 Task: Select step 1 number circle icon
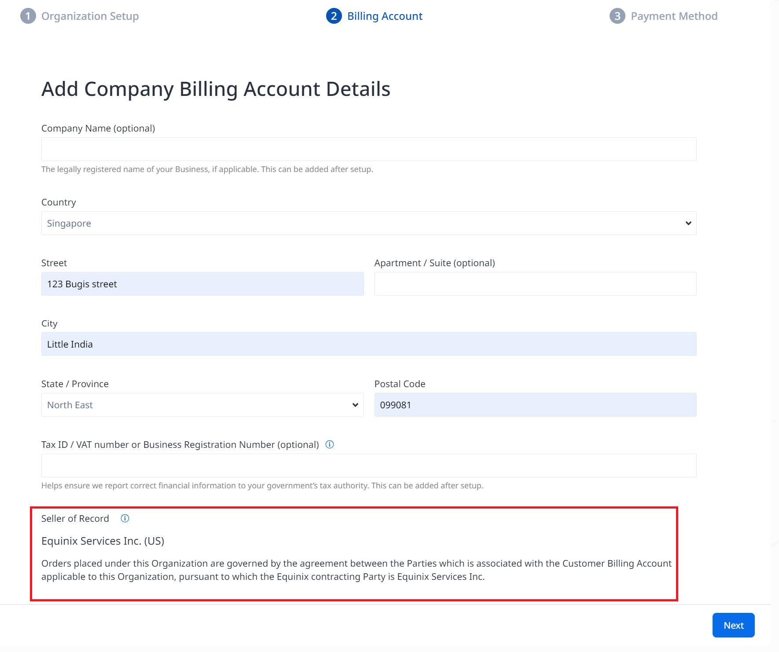coord(28,16)
